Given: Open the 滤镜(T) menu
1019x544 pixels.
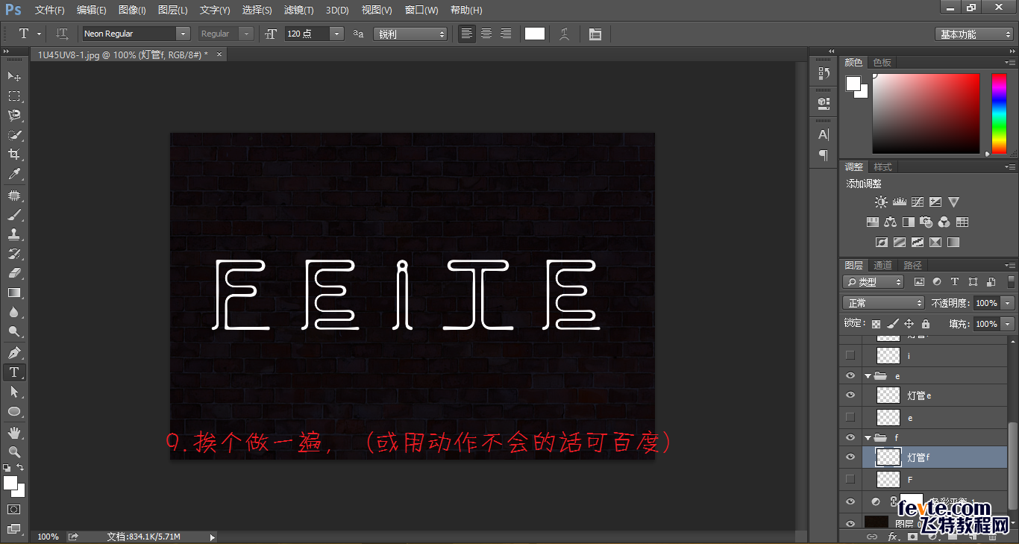Looking at the screenshot, I should [298, 10].
